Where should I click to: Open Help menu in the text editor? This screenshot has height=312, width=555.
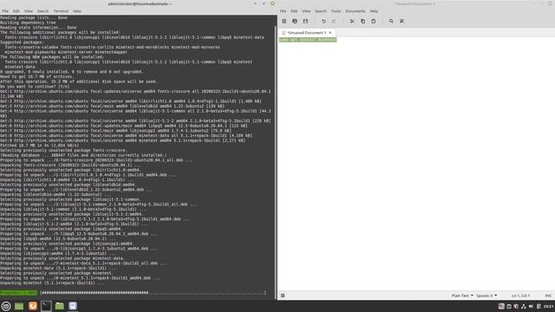374,11
